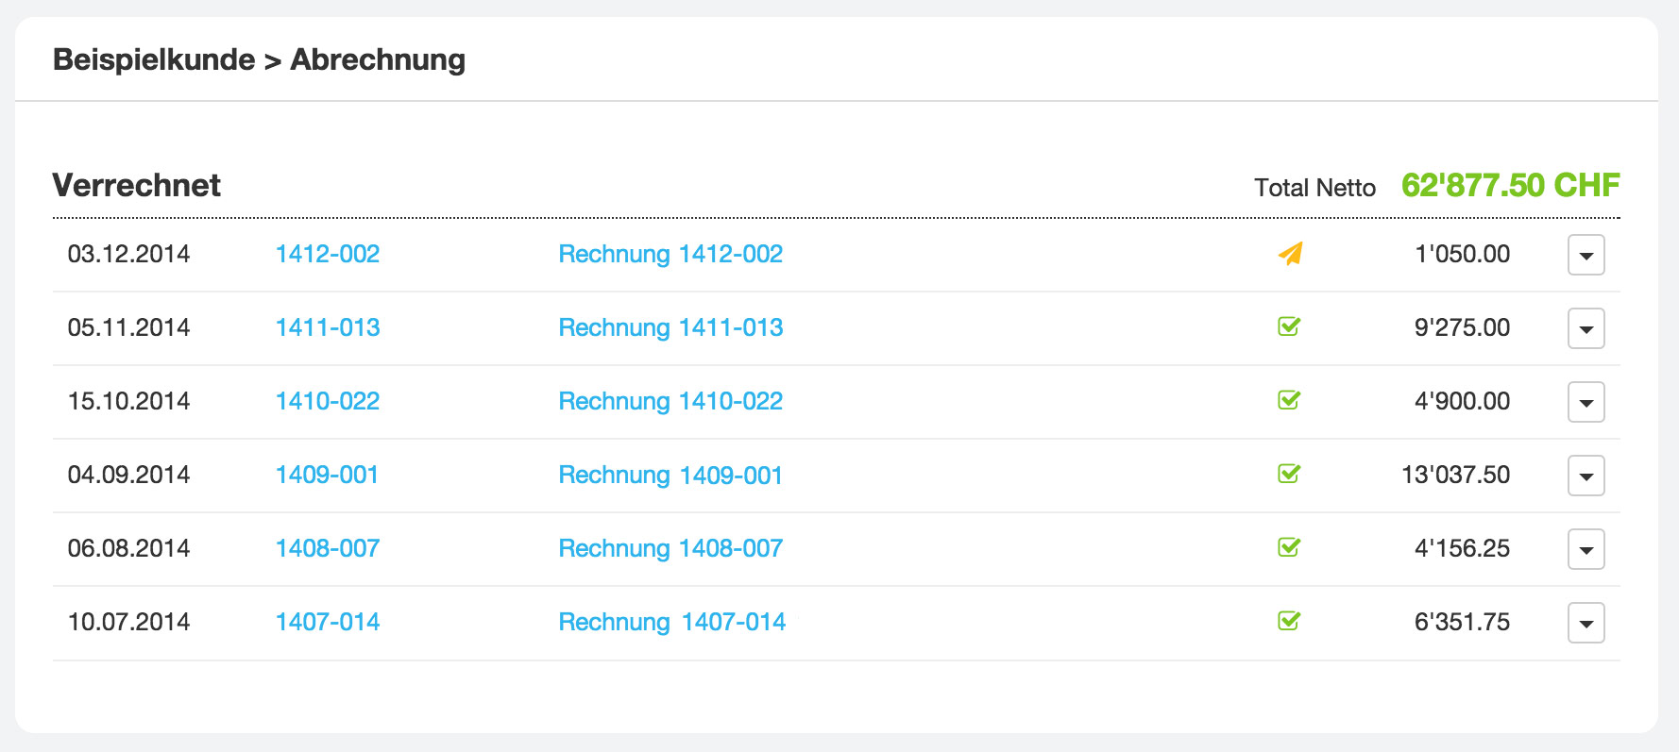Click invoice number link 1408-007
Screen dimensions: 1679x752
pos(327,548)
